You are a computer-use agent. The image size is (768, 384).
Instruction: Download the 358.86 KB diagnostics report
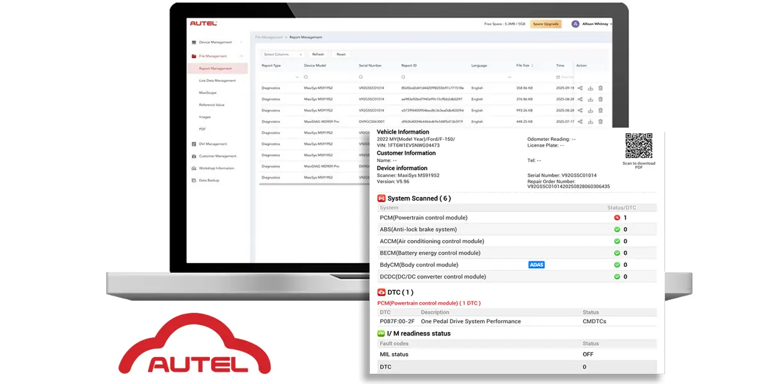pyautogui.click(x=590, y=88)
